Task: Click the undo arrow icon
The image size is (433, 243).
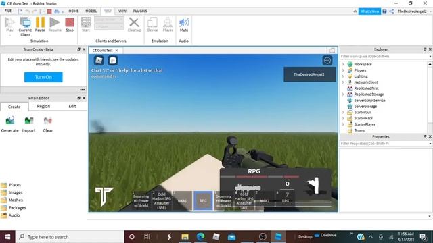Action: click(x=28, y=11)
